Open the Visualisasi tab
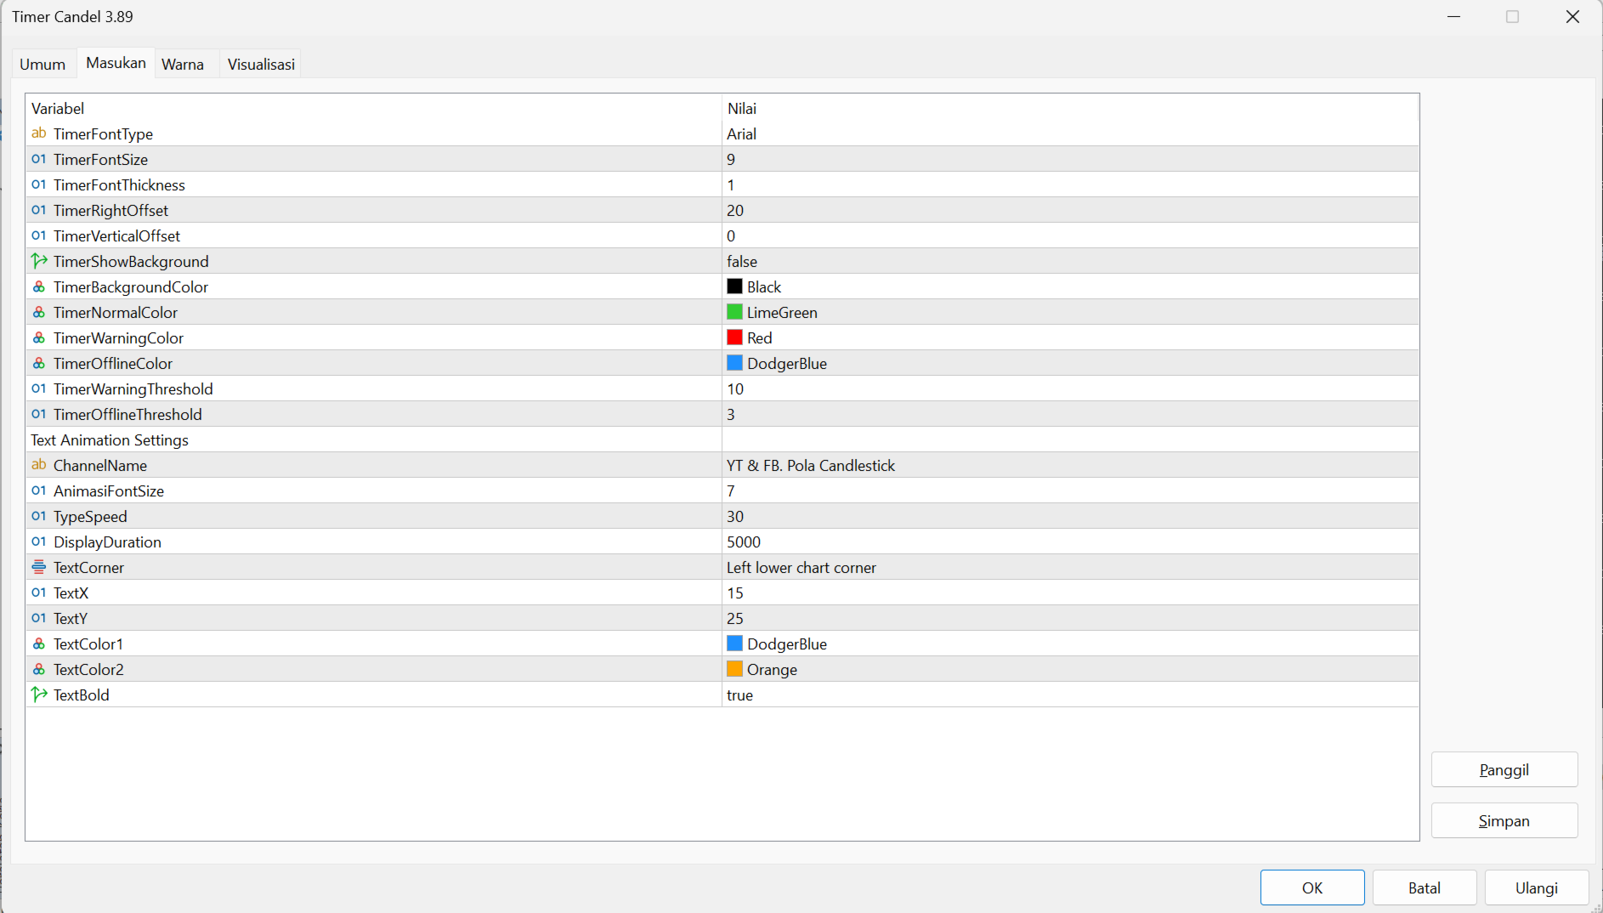1603x913 pixels. [x=261, y=64]
